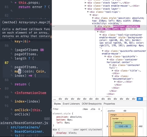Screen dimensions: 147x137
Task: Toggle the .cls classes button
Action: click(x=92, y=109)
